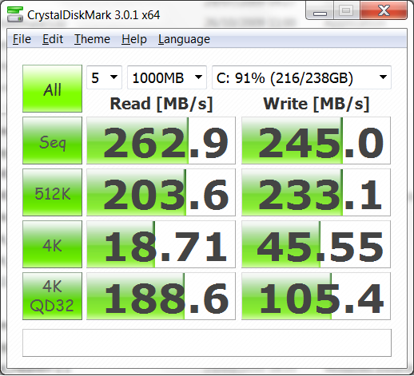414x376 pixels.
Task: Click the 4K QD32 write result 105.4
Action: point(316,296)
